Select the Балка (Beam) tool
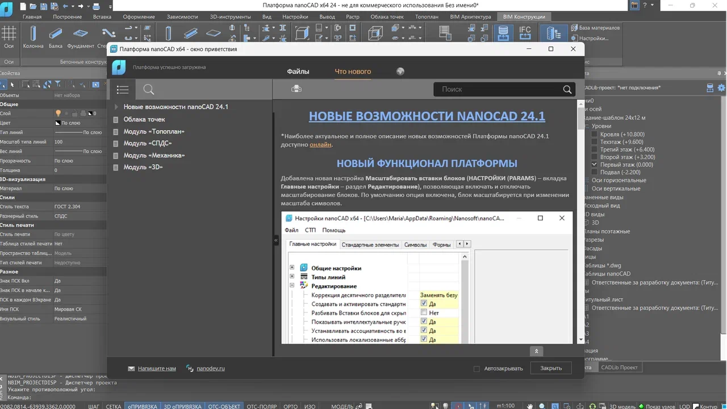 click(x=55, y=34)
